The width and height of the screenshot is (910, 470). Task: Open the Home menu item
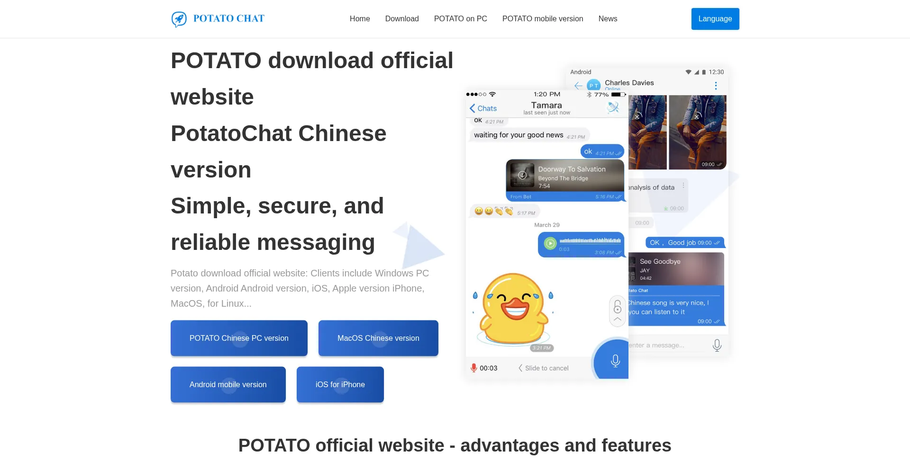[360, 19]
